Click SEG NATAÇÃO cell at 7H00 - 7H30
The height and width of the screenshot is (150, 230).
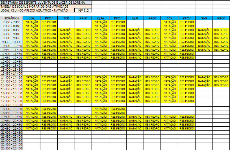coord(32,22)
